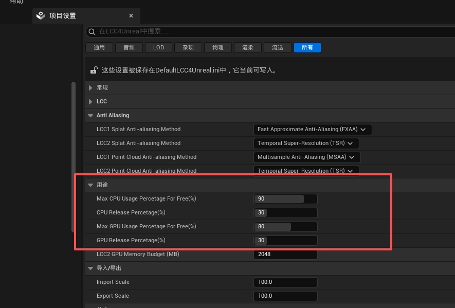
Task: Click the Import Scale label
Action: [x=113, y=282]
